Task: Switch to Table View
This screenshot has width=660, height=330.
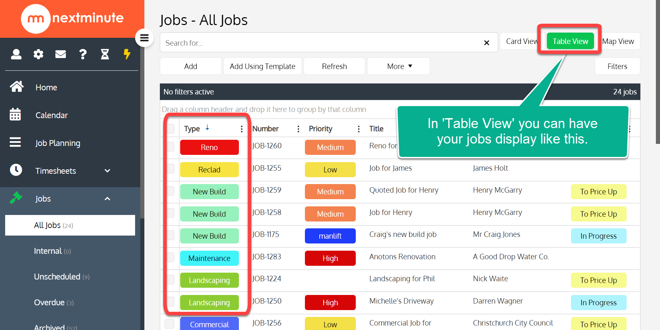Action: tap(570, 41)
